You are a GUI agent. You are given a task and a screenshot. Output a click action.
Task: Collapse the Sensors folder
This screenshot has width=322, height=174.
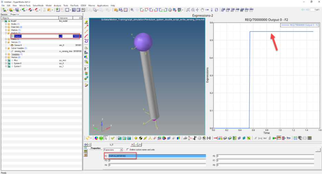coord(6,42)
